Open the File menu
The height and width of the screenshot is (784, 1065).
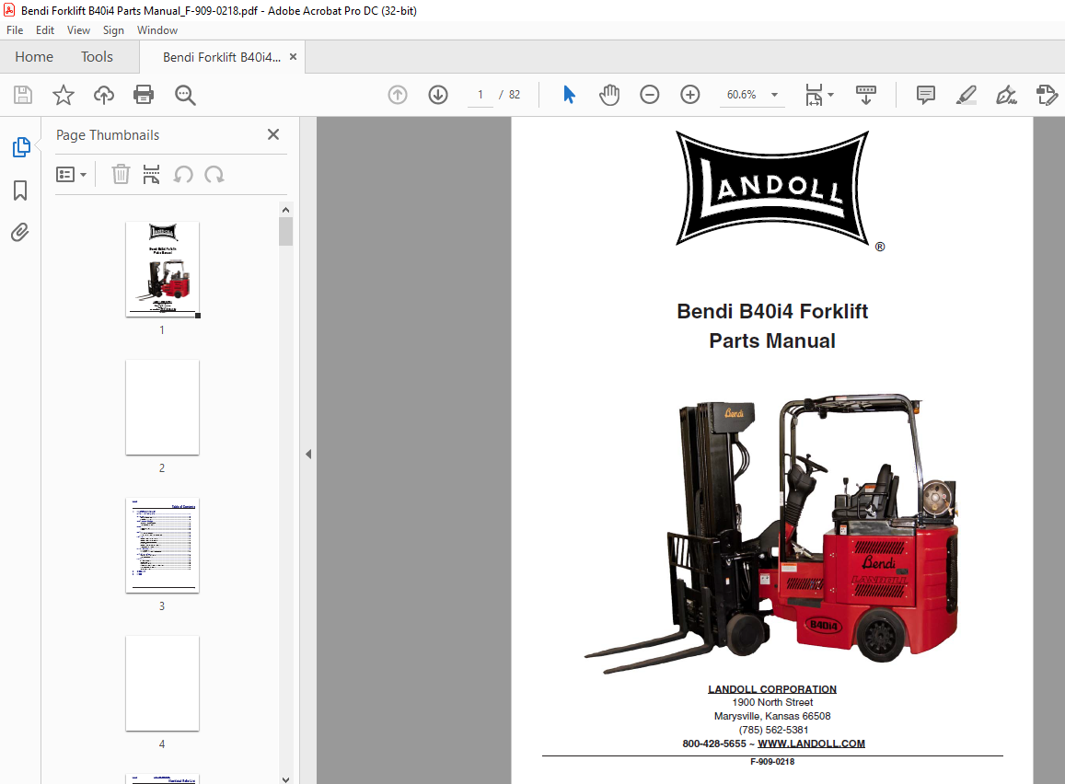(14, 29)
